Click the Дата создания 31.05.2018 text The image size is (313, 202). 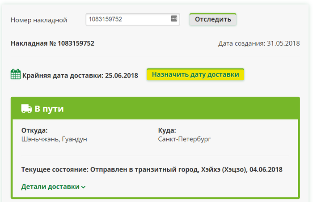tap(259, 43)
